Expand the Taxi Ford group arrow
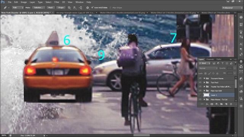The width and height of the screenshot is (244, 137). [x=204, y=83]
